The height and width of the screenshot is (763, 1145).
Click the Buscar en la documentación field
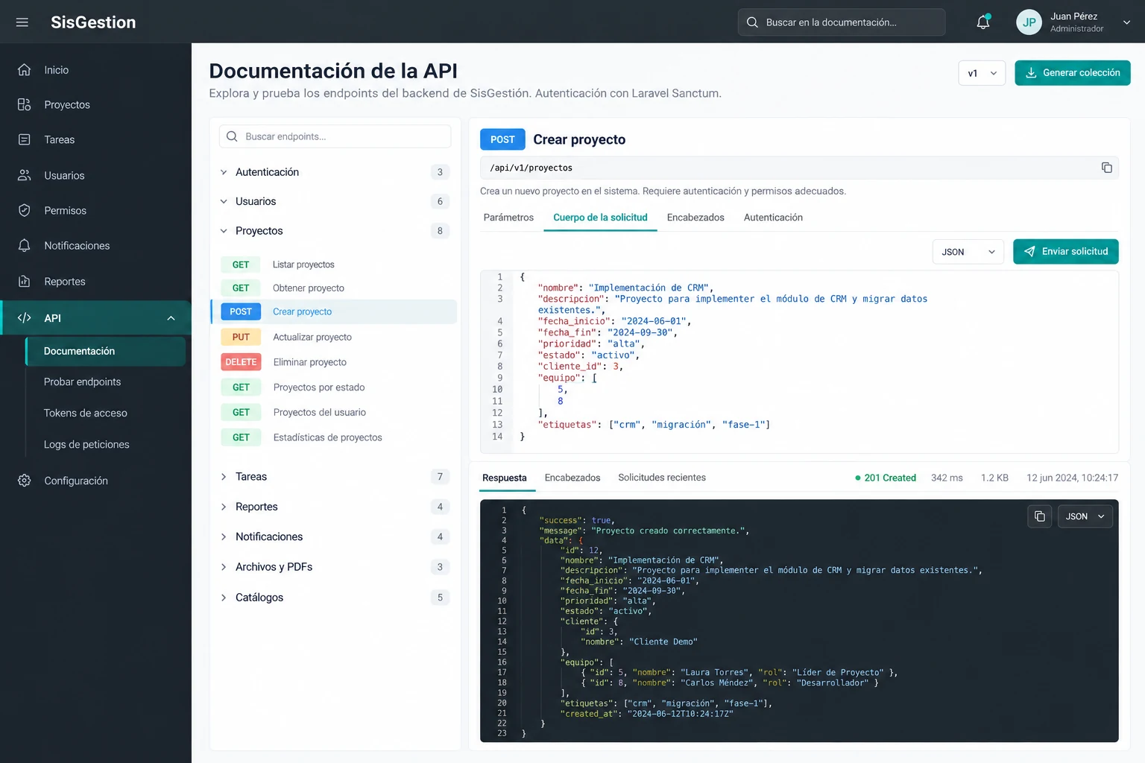(x=842, y=22)
